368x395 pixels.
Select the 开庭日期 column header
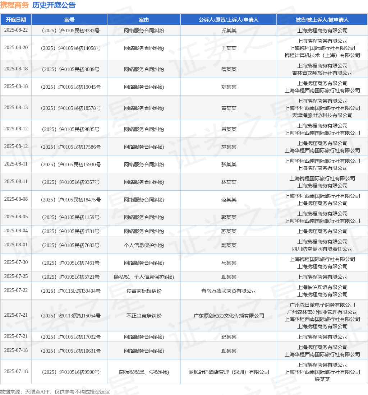(x=16, y=20)
